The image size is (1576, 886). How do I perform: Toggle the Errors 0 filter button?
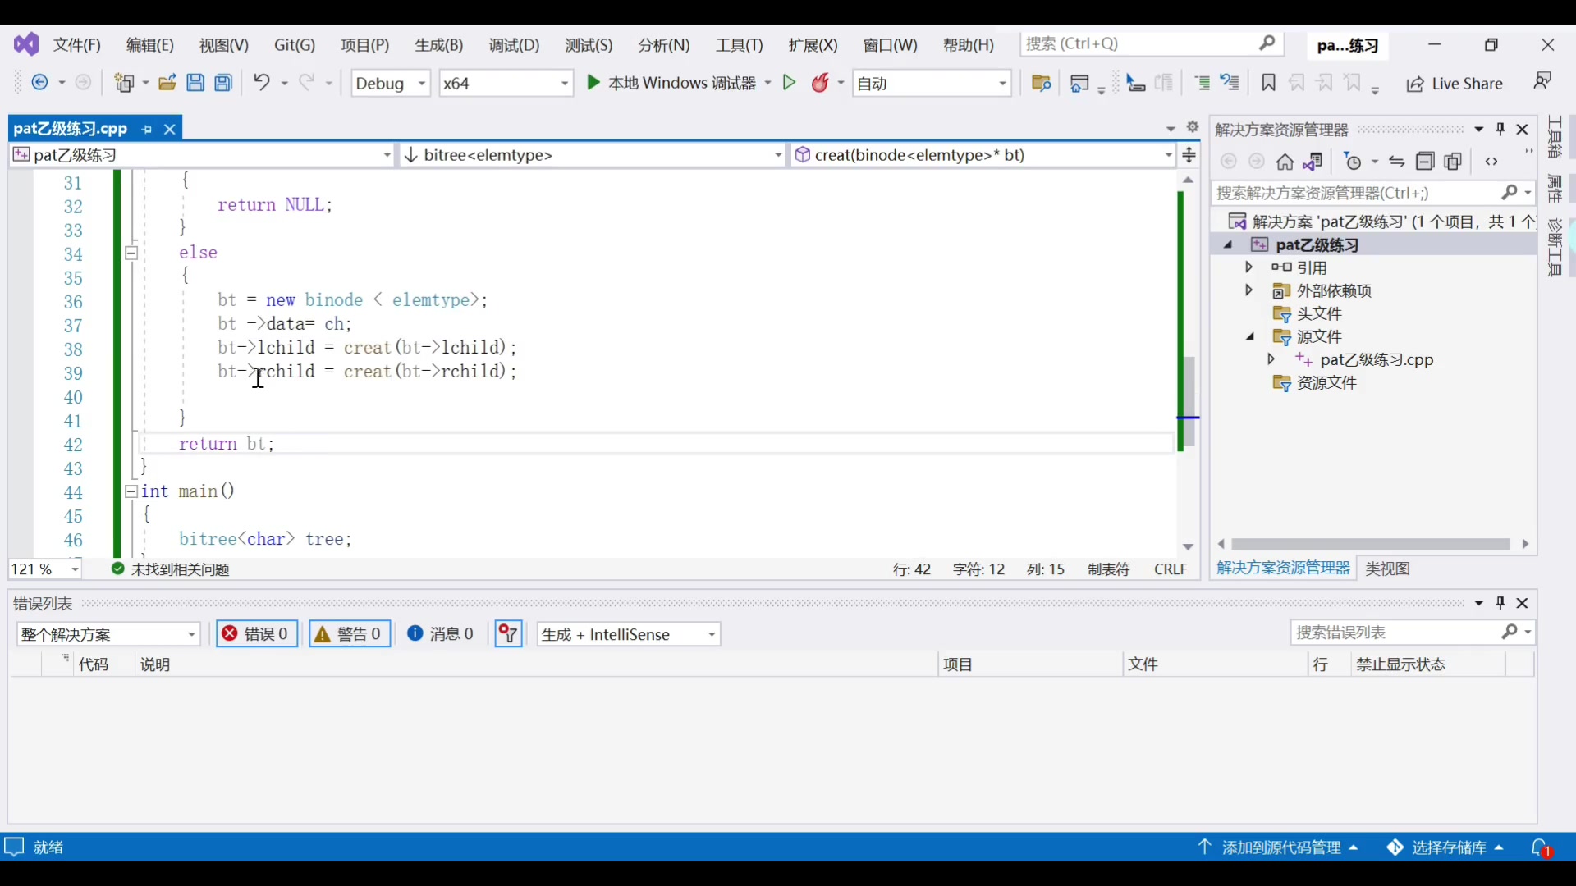coord(257,634)
